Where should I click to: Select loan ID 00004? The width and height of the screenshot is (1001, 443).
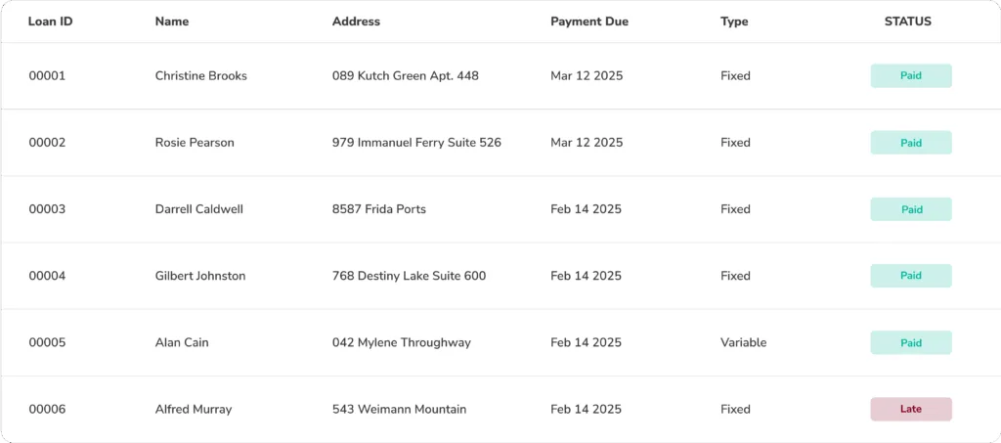(47, 276)
